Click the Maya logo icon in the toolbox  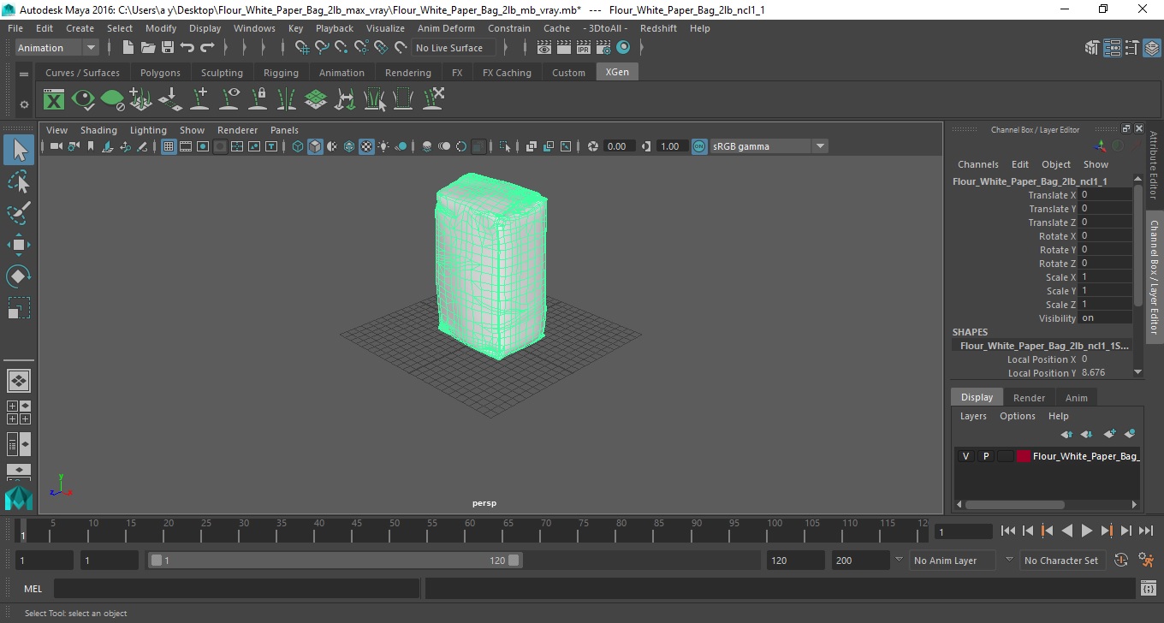(x=18, y=498)
